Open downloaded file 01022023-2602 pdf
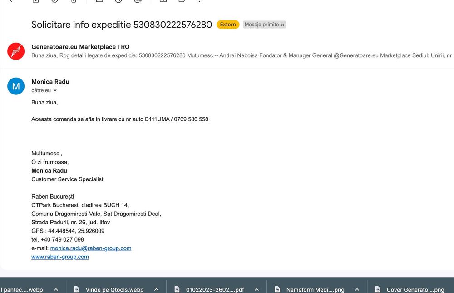The width and height of the screenshot is (454, 293). (215, 289)
